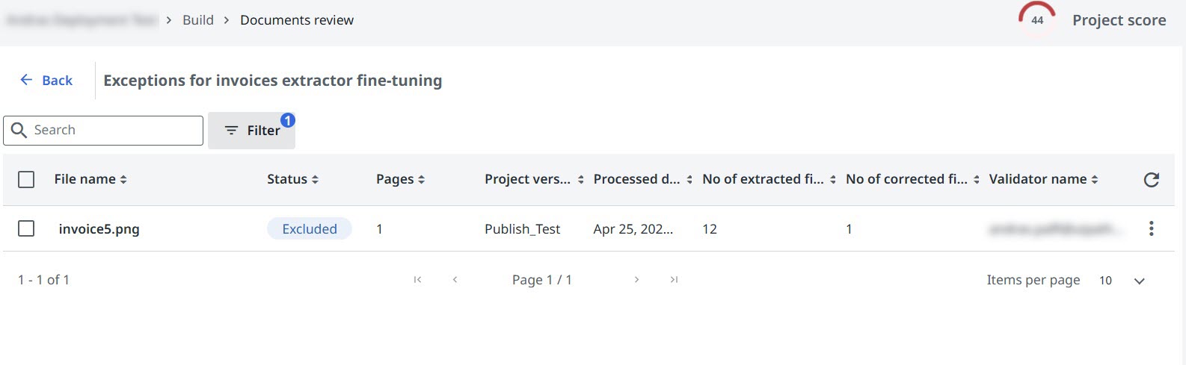The image size is (1186, 365).
Task: Go to the next page arrow
Action: coord(636,280)
